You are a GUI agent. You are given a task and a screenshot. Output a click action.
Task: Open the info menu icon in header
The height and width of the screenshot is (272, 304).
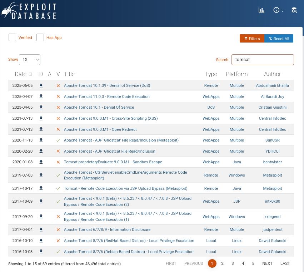[276, 10]
